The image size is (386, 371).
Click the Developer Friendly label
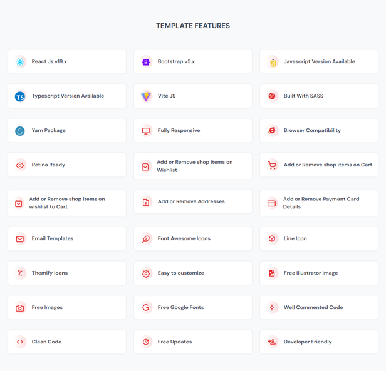[307, 342]
